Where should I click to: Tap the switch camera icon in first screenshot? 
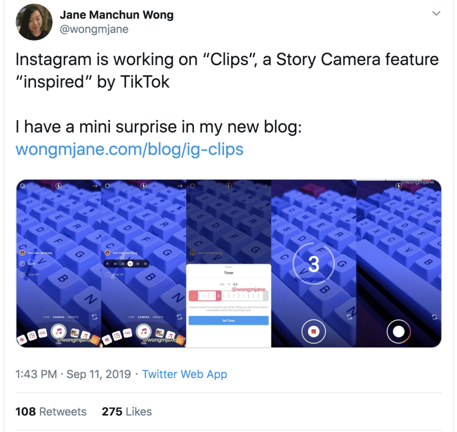(x=95, y=317)
